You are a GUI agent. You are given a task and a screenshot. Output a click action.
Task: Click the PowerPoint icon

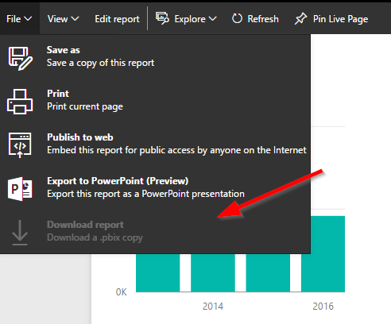(20, 189)
